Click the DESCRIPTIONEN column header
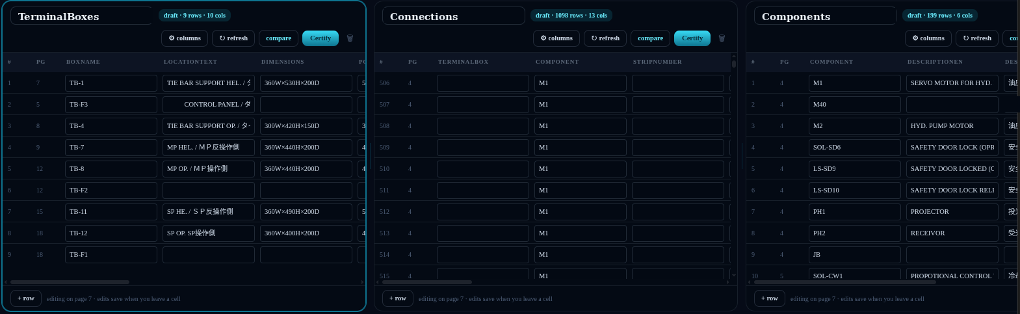The image size is (1020, 314). pyautogui.click(x=935, y=62)
